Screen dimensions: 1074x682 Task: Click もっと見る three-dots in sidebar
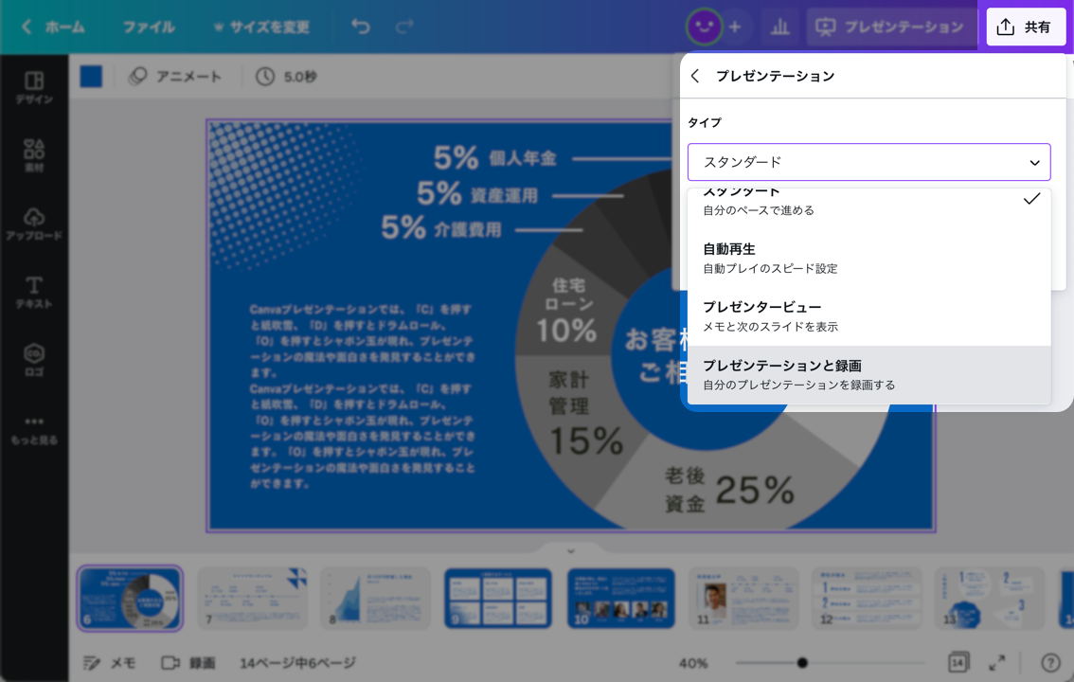(x=34, y=430)
